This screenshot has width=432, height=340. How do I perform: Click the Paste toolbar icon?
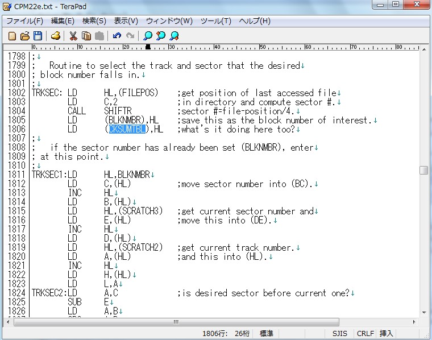coord(99,36)
